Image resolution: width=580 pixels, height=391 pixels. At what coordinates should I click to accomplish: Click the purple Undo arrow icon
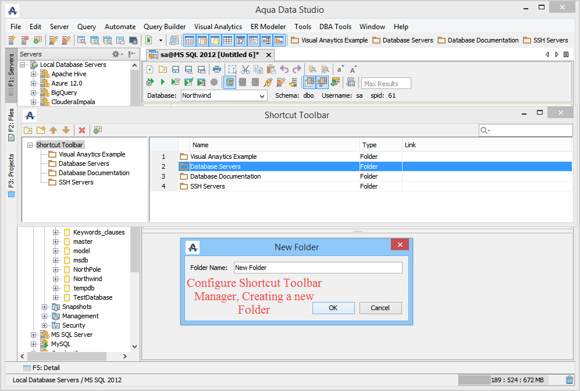click(x=284, y=69)
